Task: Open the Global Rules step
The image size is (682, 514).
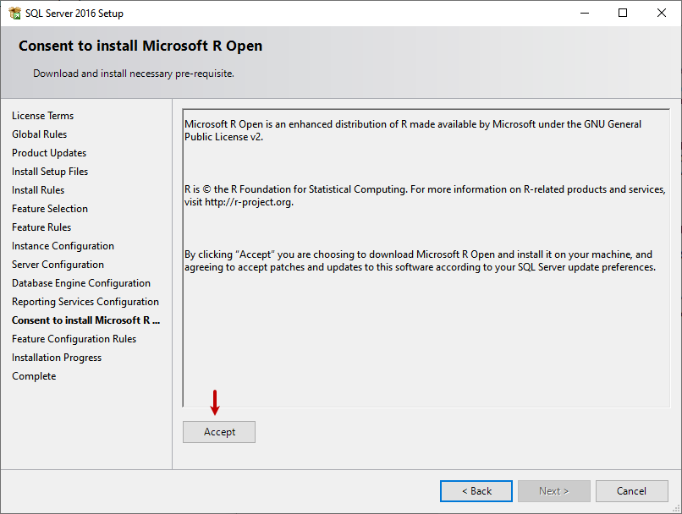Action: pyautogui.click(x=39, y=134)
